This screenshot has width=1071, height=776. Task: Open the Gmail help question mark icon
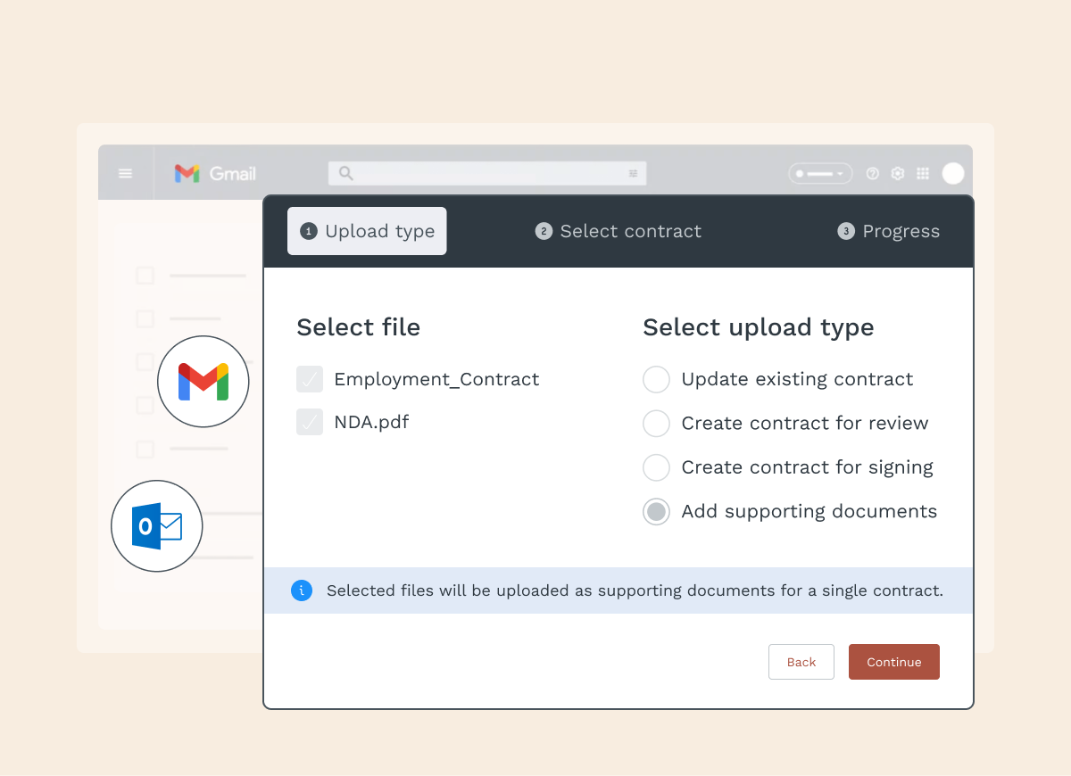click(x=873, y=173)
